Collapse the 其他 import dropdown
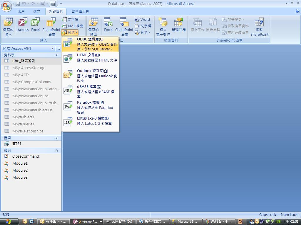 tap(70, 33)
